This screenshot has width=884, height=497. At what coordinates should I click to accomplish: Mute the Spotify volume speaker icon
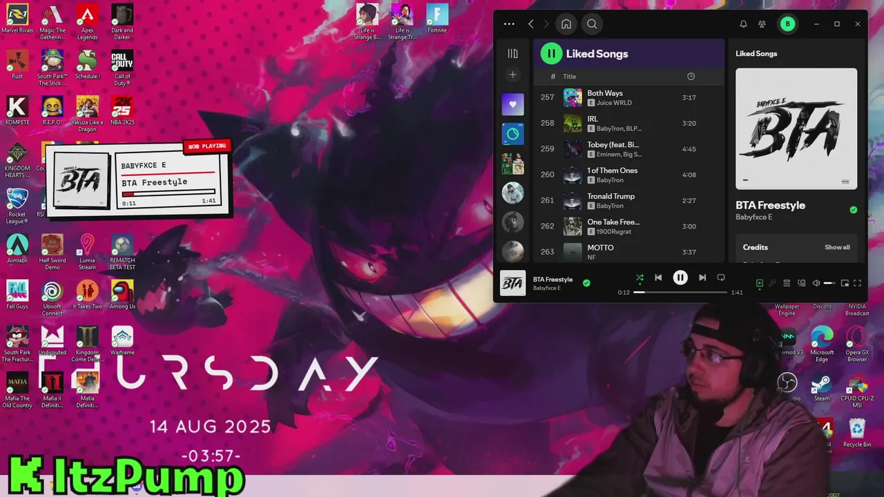pyautogui.click(x=816, y=283)
